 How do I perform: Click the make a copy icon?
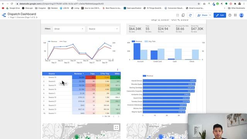[x=183, y=15]
